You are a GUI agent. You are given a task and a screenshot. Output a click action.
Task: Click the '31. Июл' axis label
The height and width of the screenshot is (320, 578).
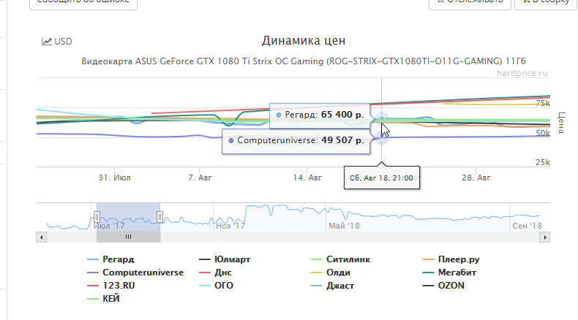pyautogui.click(x=114, y=178)
